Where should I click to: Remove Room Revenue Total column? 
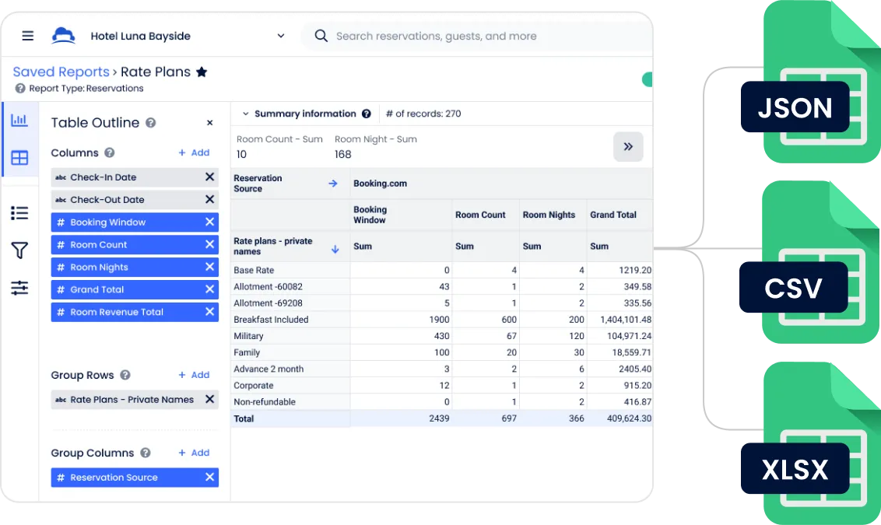pyautogui.click(x=209, y=312)
